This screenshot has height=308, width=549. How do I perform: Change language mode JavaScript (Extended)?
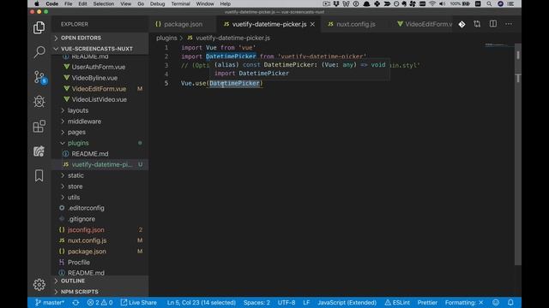tap(347, 302)
